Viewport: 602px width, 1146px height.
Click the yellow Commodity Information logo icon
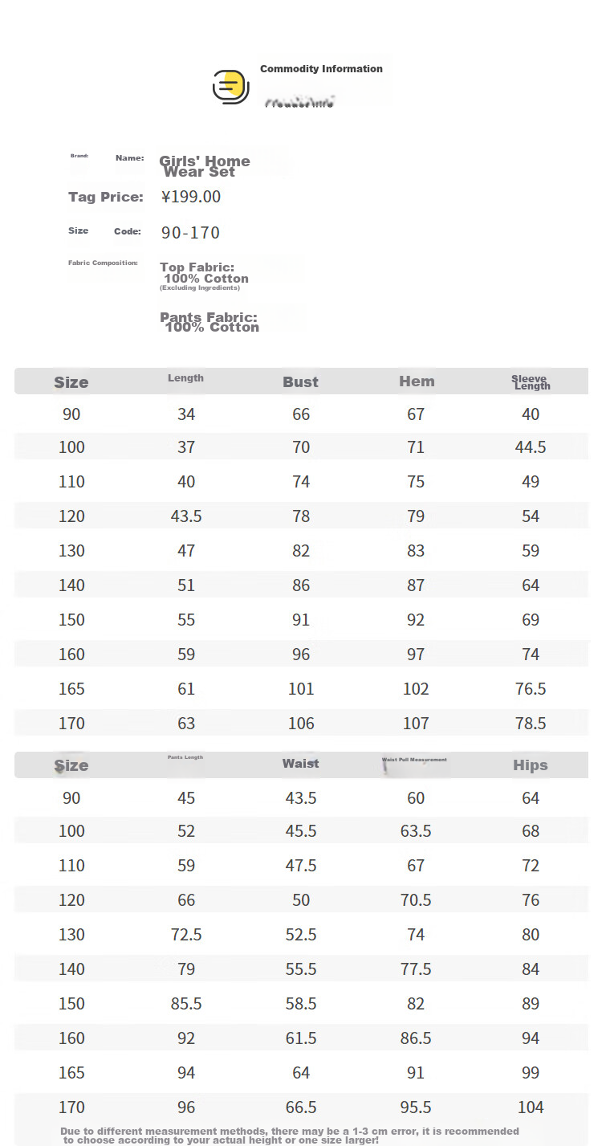(230, 87)
